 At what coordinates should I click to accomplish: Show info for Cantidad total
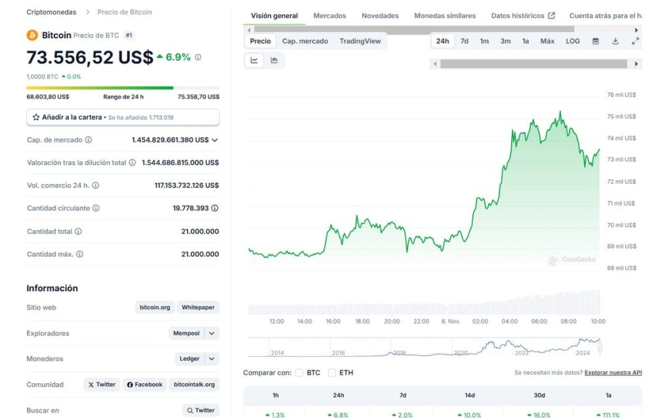[x=78, y=231]
